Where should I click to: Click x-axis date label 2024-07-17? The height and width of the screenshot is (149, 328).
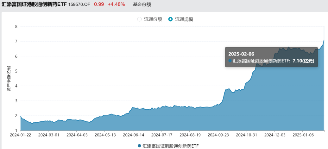(161, 135)
